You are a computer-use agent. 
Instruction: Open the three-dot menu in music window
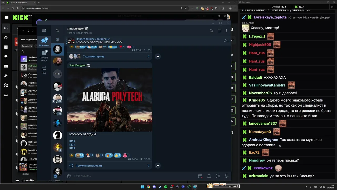[x=22, y=31]
